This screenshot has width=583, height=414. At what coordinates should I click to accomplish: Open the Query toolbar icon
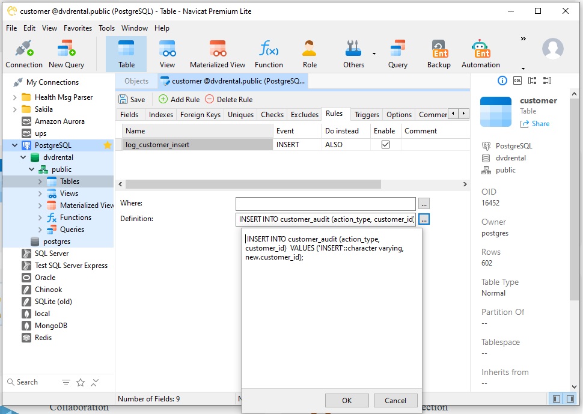(398, 54)
